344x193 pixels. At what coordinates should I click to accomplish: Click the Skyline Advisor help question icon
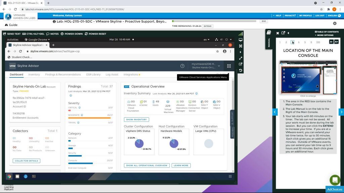[182, 66]
